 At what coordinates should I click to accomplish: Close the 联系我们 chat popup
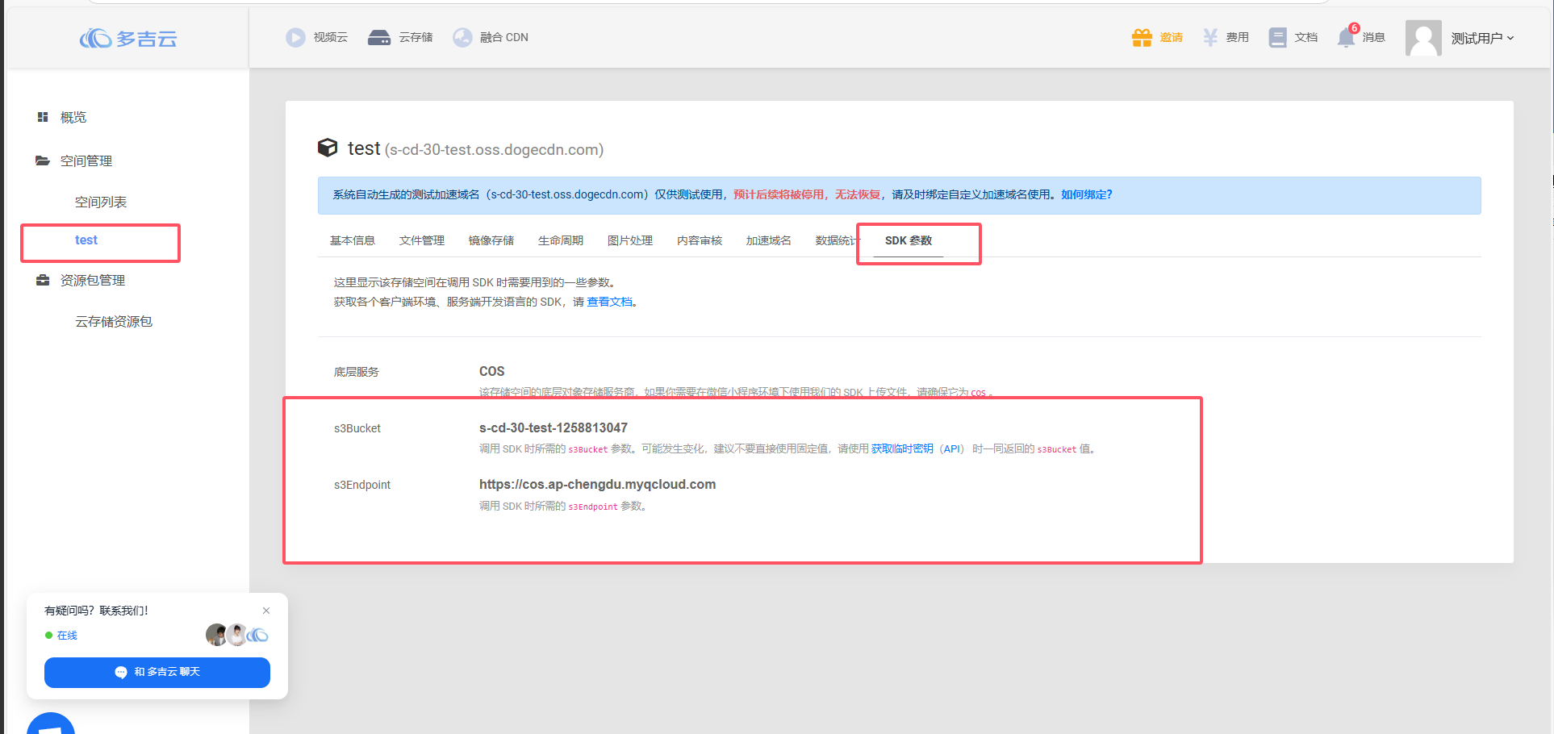(266, 611)
